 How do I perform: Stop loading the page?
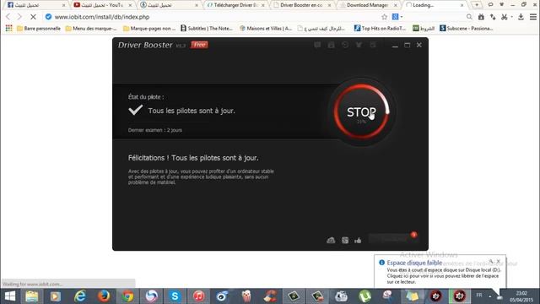[33, 17]
